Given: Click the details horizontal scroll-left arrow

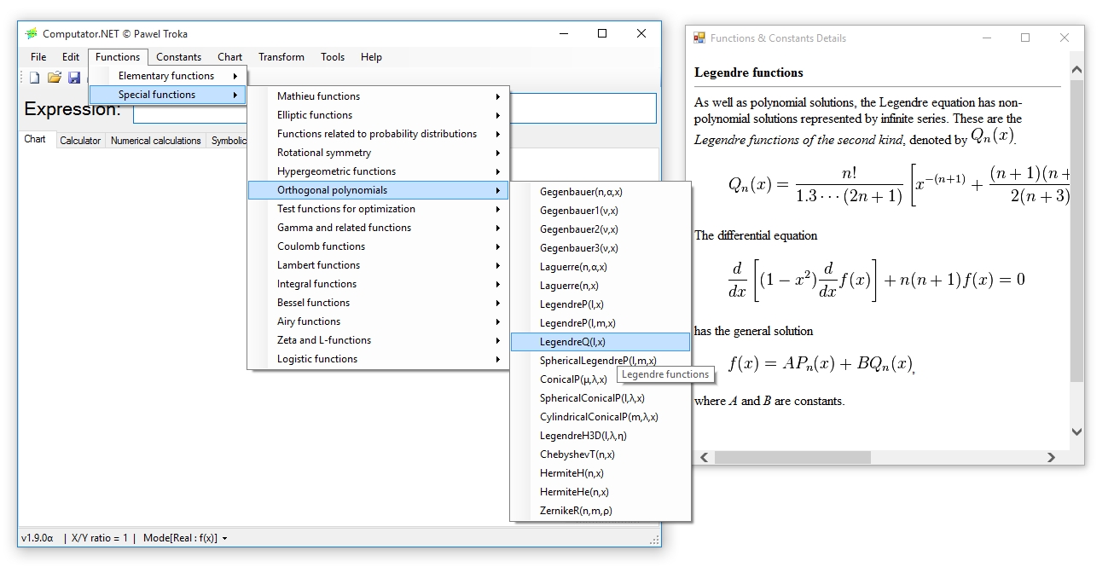Looking at the screenshot, I should 703,458.
